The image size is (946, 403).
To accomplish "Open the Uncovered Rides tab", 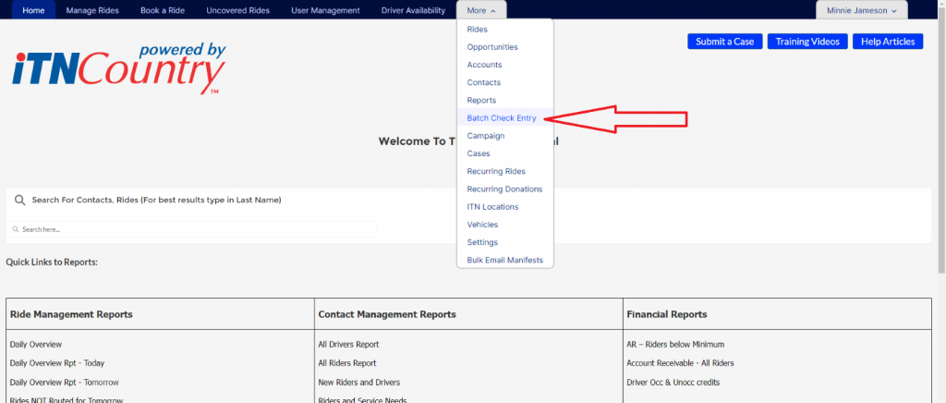I will coord(237,10).
